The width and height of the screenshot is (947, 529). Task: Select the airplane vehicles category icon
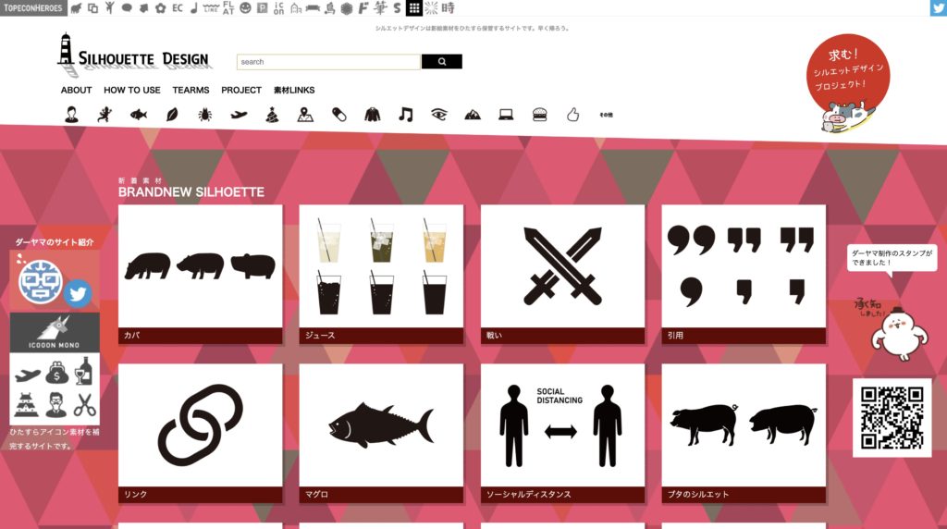pyautogui.click(x=239, y=114)
